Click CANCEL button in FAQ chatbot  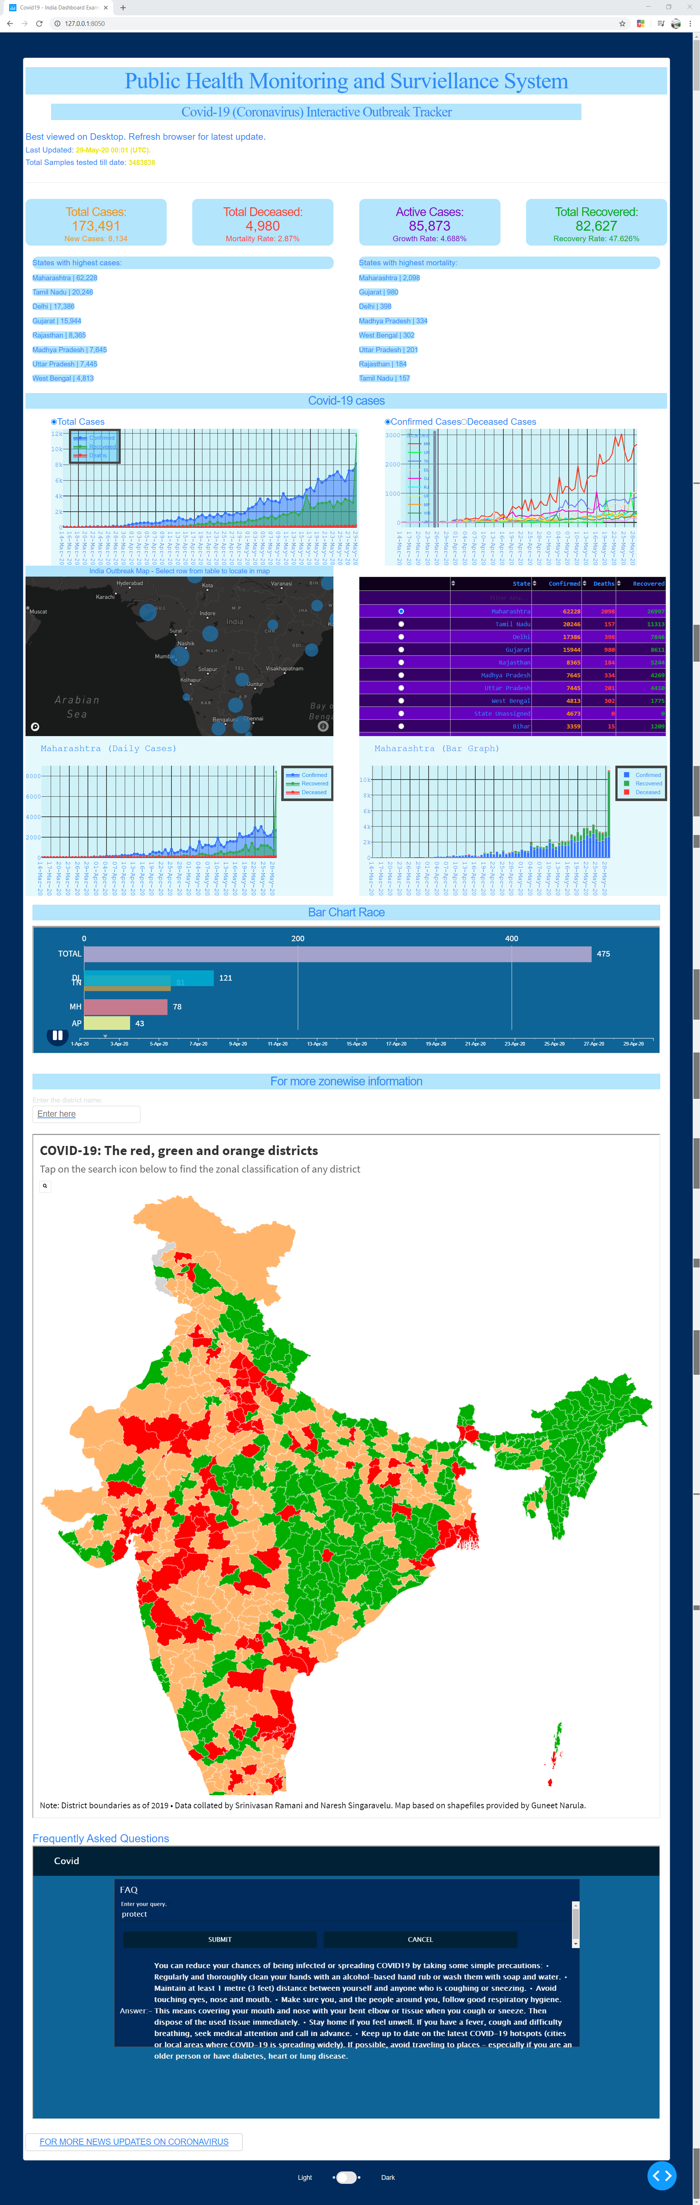420,1940
